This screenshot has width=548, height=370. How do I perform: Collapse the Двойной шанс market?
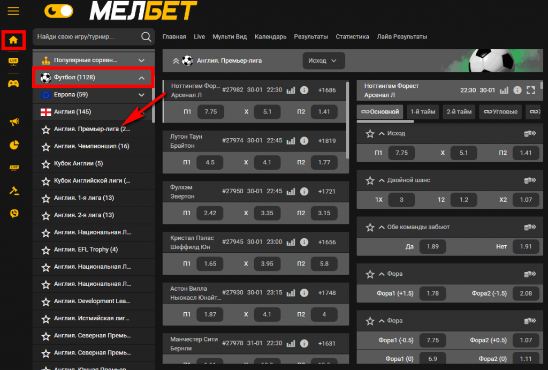[x=382, y=180]
